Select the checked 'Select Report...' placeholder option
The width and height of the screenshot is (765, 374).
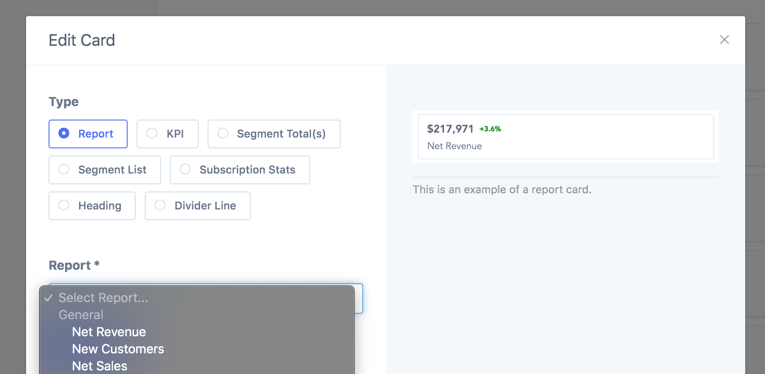click(x=103, y=298)
